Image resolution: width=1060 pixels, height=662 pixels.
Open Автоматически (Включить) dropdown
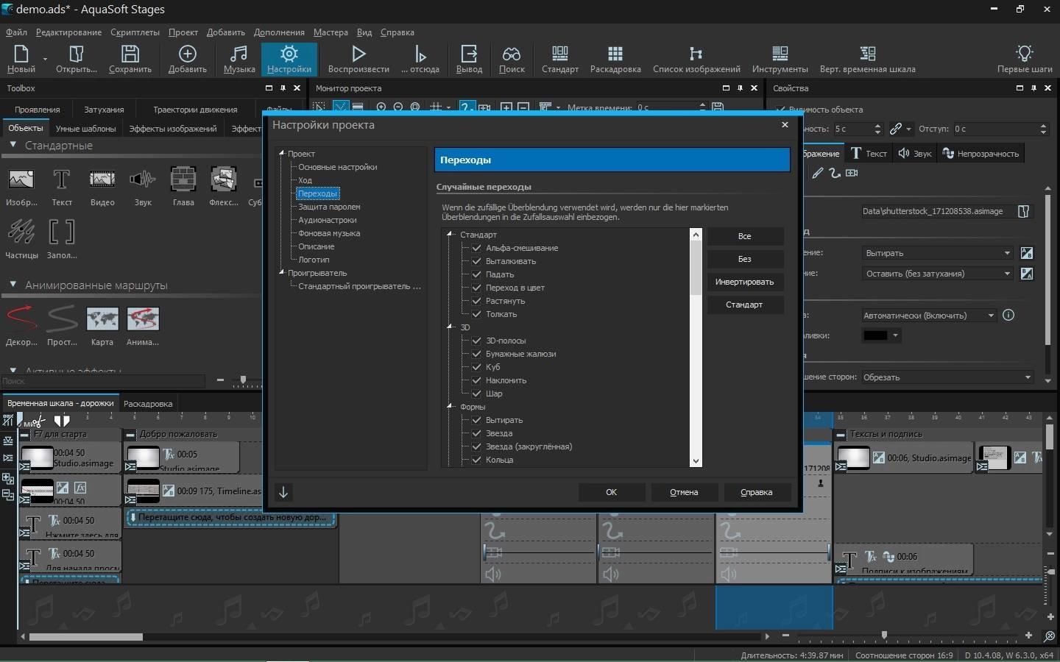pyautogui.click(x=929, y=316)
